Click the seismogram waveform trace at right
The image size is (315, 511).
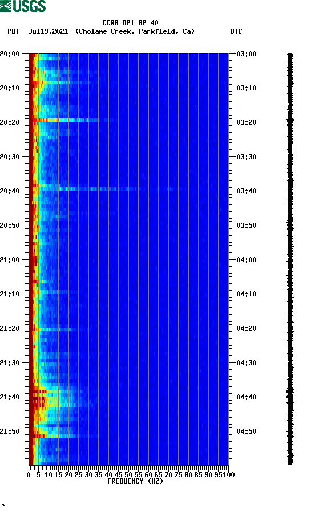click(x=290, y=259)
